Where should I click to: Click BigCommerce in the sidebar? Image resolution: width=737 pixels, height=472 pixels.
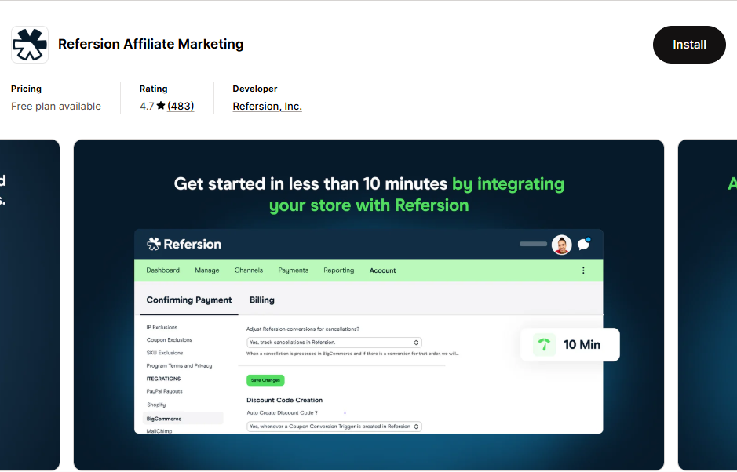click(183, 419)
